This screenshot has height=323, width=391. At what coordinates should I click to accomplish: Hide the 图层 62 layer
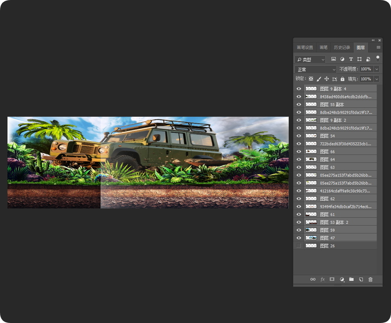point(299,199)
